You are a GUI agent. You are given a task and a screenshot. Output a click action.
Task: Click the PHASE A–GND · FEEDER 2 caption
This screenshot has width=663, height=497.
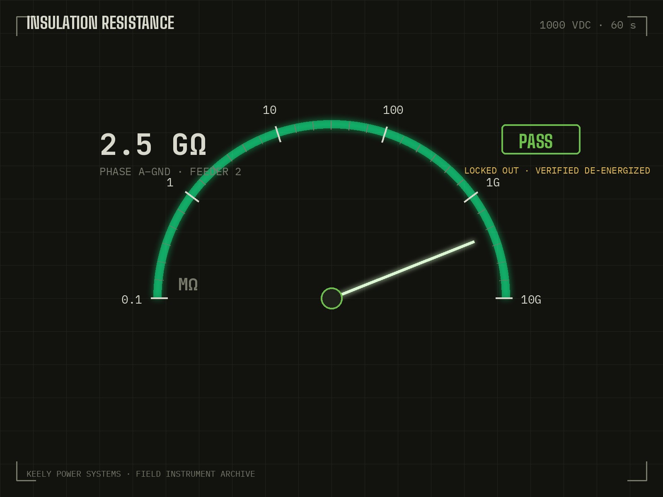pos(170,171)
